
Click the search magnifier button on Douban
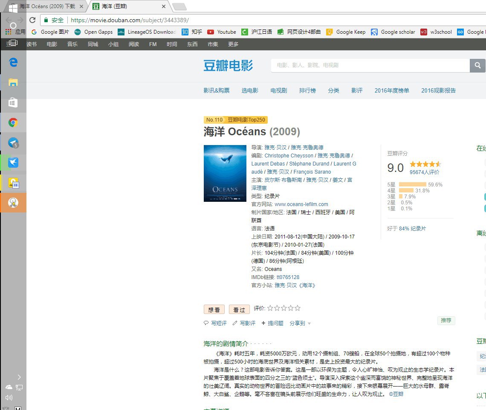tap(477, 66)
